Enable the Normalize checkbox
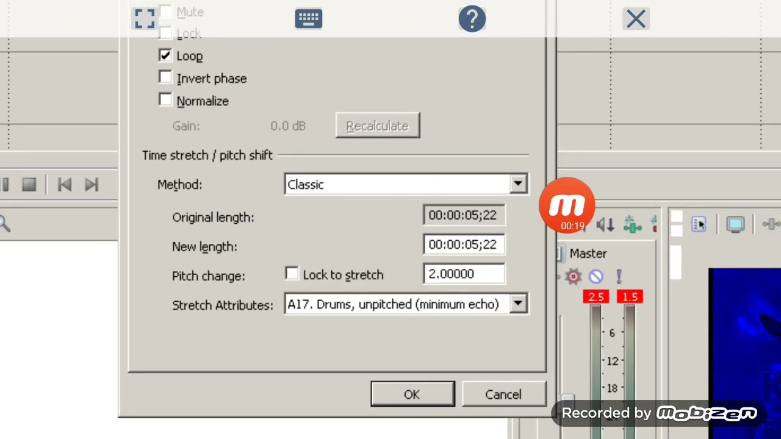Image resolution: width=781 pixels, height=439 pixels. [165, 100]
